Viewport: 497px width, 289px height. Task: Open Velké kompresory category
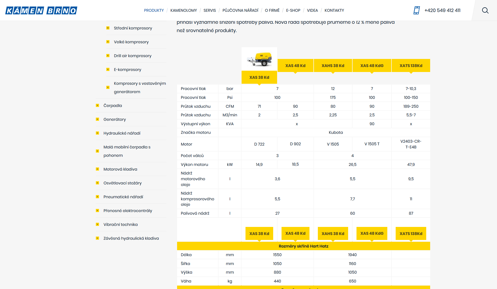pos(131,42)
